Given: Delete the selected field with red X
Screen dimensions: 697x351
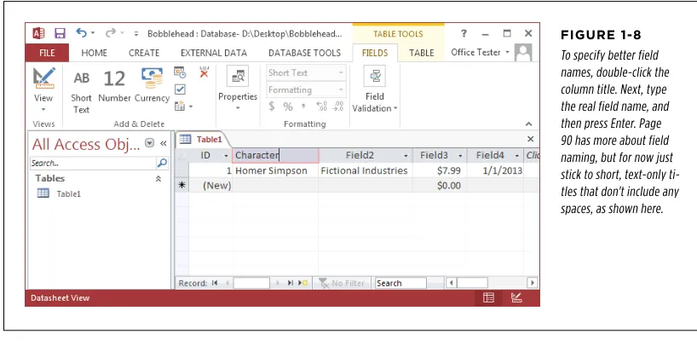Looking at the screenshot, I should [204, 72].
